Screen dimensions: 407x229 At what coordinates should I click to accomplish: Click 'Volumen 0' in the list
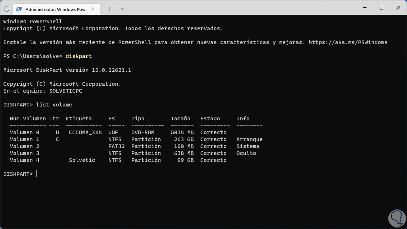pyautogui.click(x=25, y=132)
